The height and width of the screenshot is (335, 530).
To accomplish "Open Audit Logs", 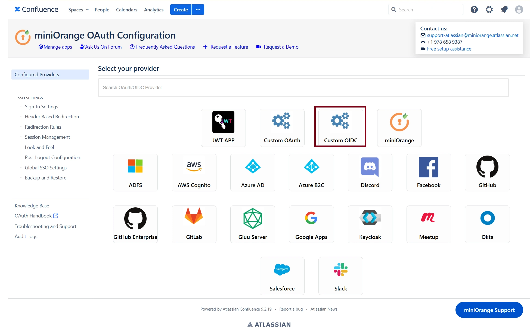I will pos(26,236).
